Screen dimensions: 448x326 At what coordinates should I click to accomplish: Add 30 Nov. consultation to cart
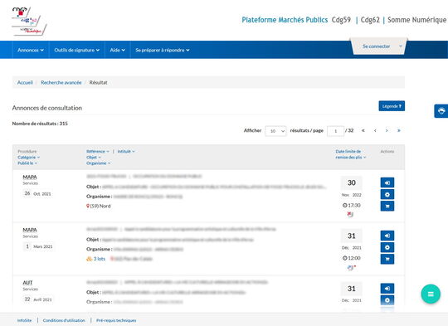pos(387,206)
